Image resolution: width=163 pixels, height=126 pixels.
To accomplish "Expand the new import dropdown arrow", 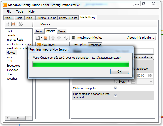I will [x=41, y=38].
